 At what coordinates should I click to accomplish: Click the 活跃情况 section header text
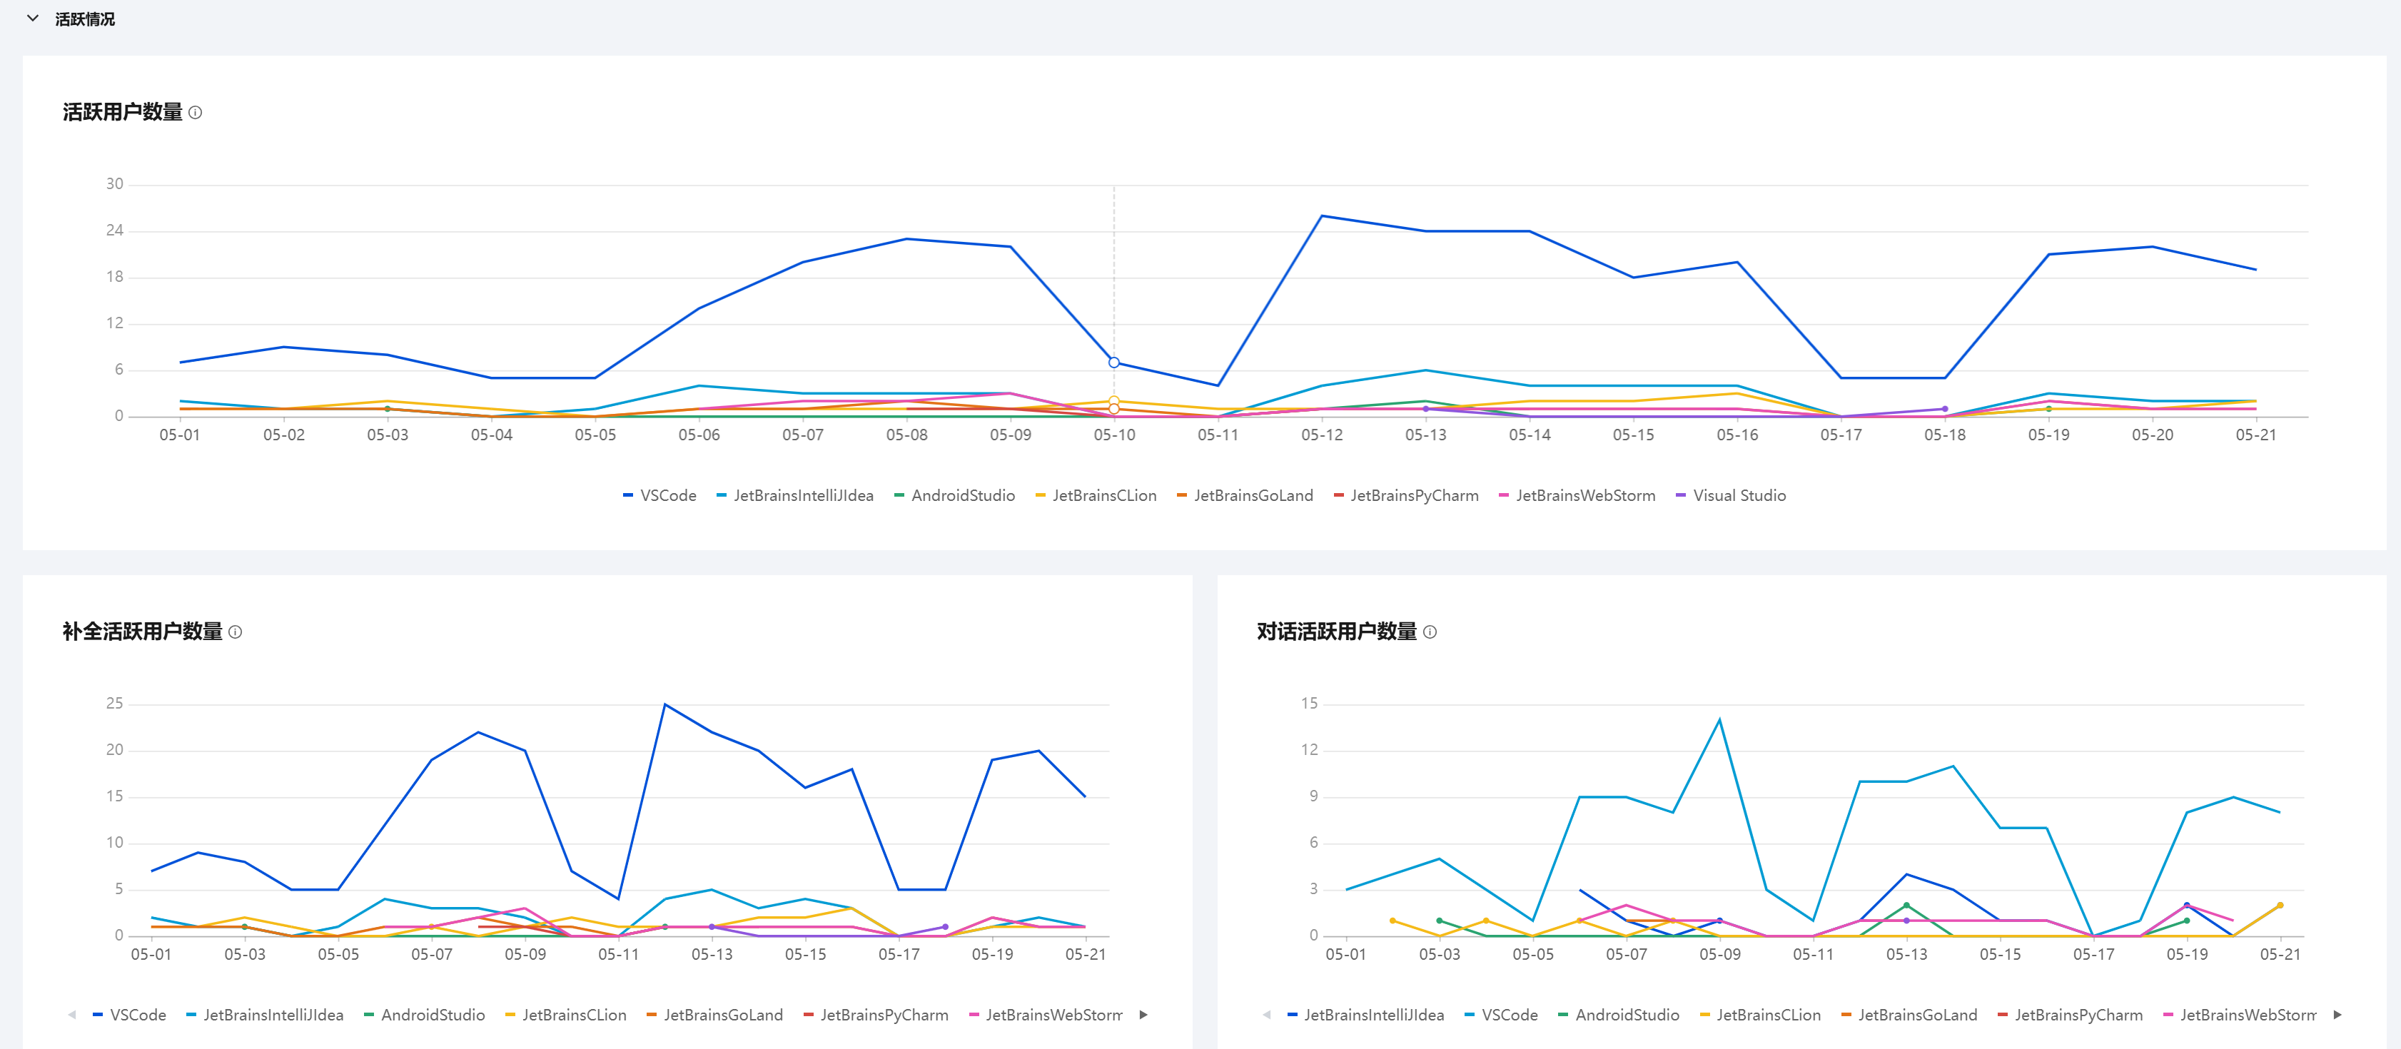[85, 19]
